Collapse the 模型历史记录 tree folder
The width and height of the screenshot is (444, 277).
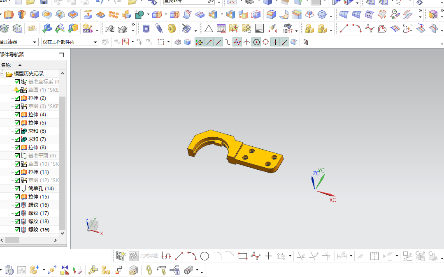point(2,74)
